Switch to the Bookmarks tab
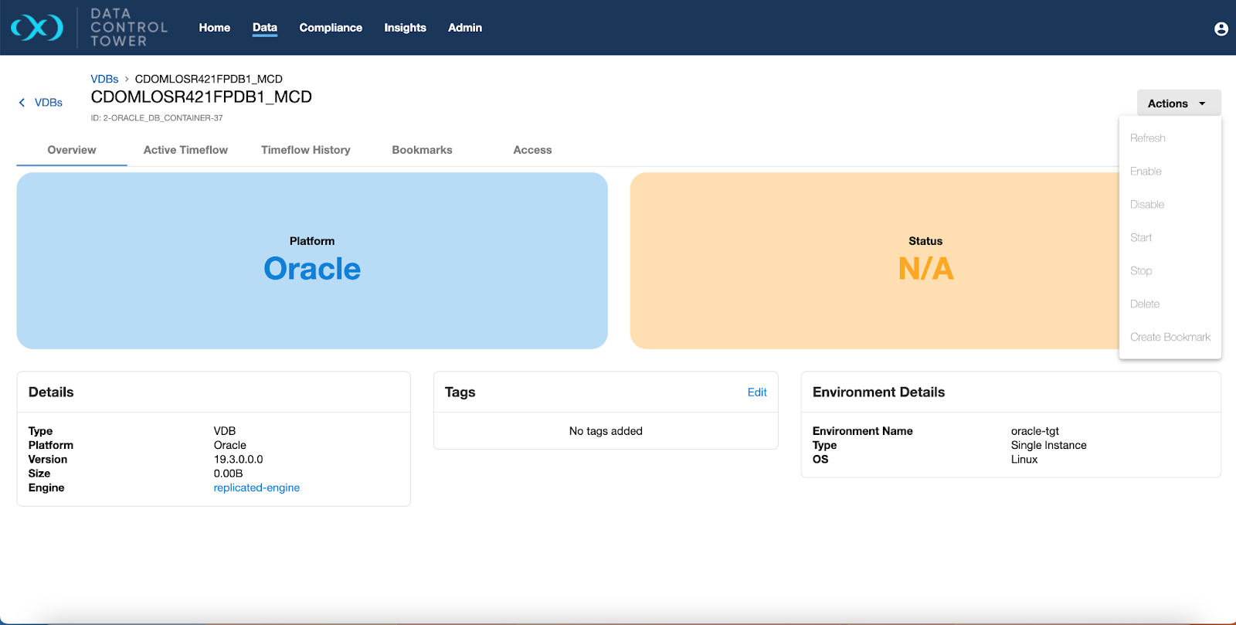This screenshot has width=1236, height=625. click(422, 150)
